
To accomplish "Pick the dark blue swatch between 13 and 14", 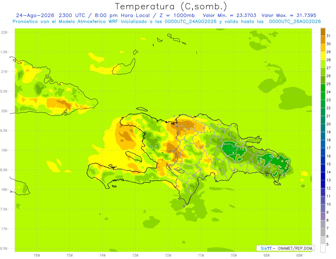I will [x=323, y=176].
